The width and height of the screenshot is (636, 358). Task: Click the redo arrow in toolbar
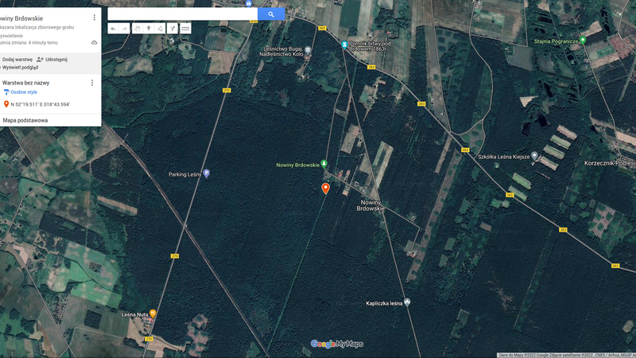coord(124,29)
